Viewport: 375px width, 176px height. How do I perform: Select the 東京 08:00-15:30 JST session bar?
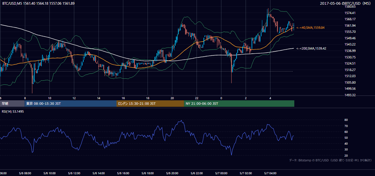click(x=70, y=104)
